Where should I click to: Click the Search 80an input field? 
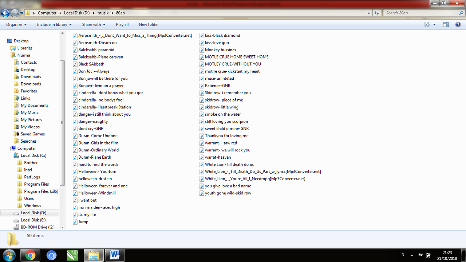[420, 13]
